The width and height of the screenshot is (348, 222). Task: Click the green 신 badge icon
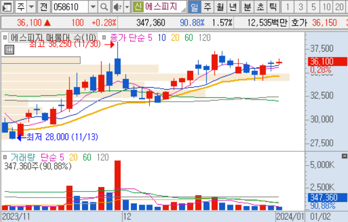[x=138, y=7]
